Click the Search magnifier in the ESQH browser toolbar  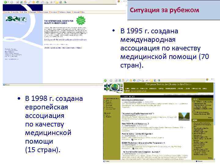(127, 80)
